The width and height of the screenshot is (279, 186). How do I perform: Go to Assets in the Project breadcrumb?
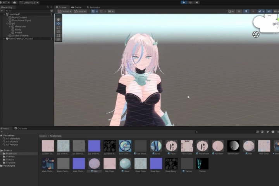(x=43, y=136)
